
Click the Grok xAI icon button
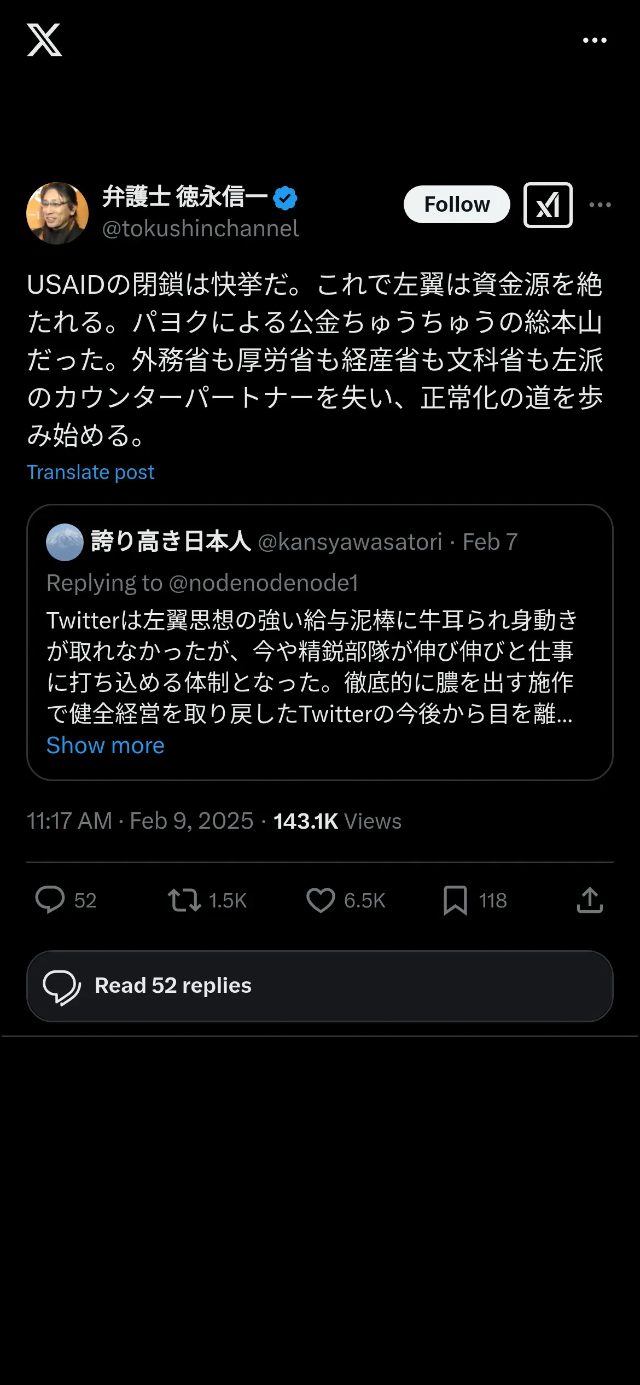(548, 205)
